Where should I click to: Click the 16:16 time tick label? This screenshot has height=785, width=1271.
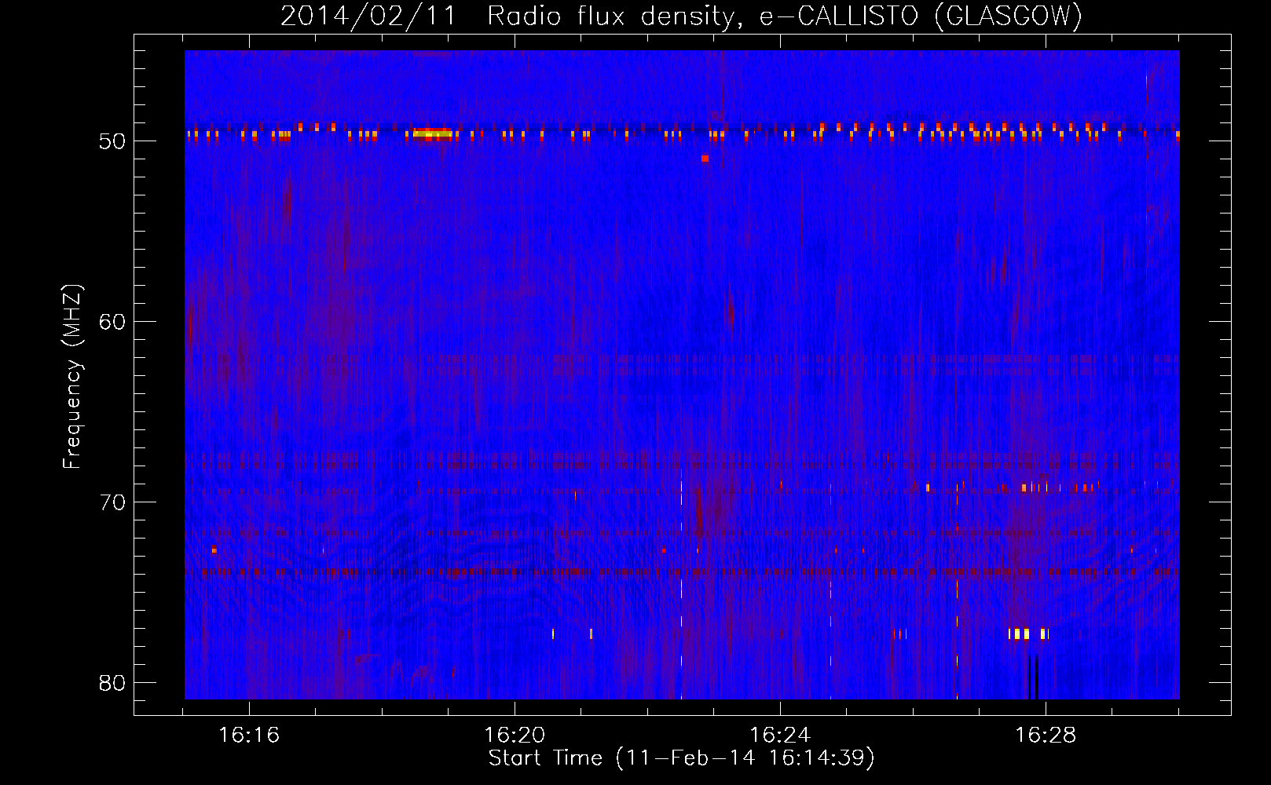[249, 736]
